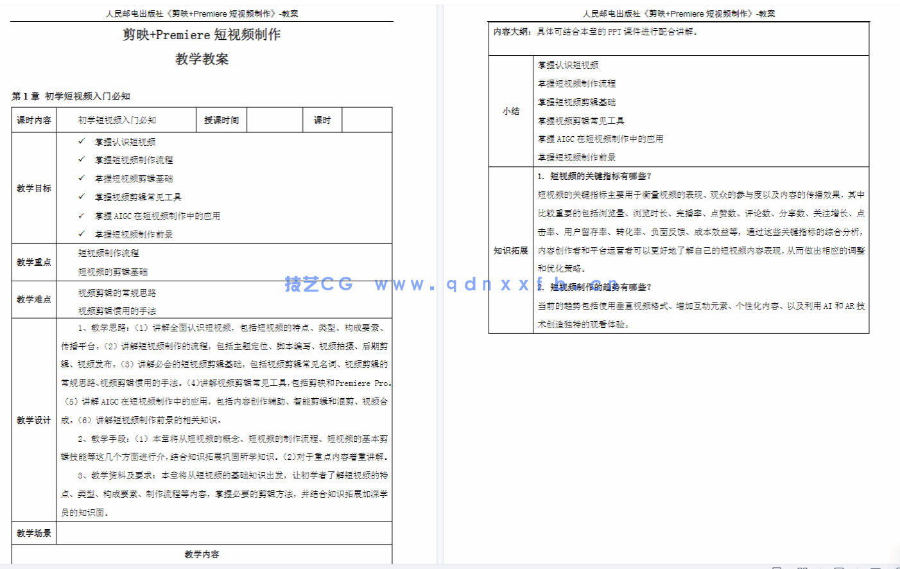Select the 教学设计 label cell
This screenshot has height=569, width=900.
coord(34,421)
